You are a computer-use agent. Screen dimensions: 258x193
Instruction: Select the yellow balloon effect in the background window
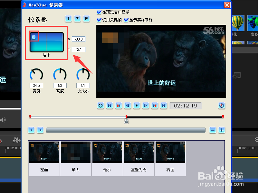click(x=238, y=23)
